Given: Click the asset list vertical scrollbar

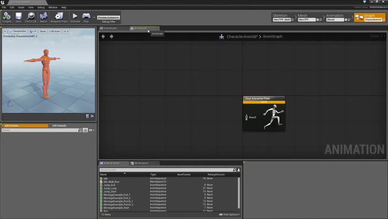Looking at the screenshot, I should pyautogui.click(x=239, y=193).
